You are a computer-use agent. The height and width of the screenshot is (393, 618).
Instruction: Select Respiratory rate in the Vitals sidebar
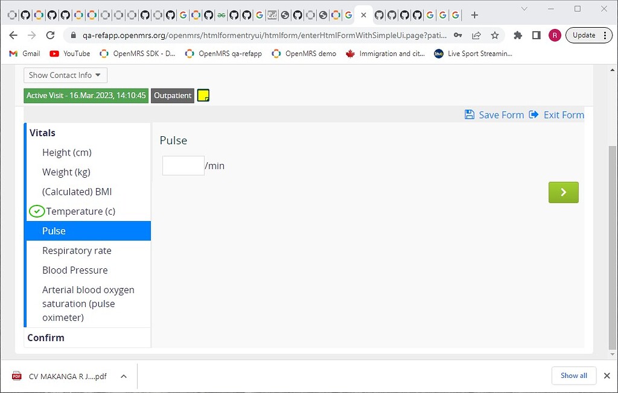(x=77, y=250)
